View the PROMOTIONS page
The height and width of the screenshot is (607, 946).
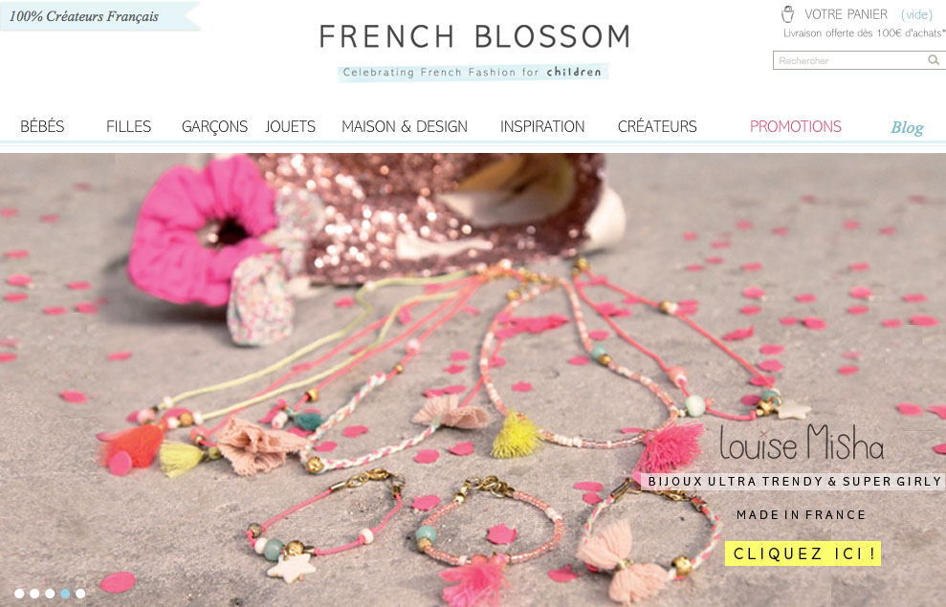(796, 126)
